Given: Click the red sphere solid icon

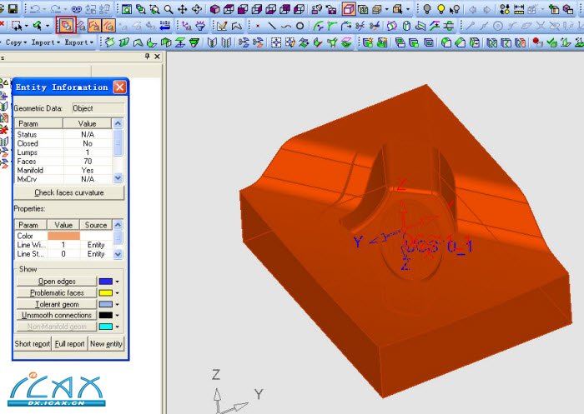Looking at the screenshot, I should point(536,42).
